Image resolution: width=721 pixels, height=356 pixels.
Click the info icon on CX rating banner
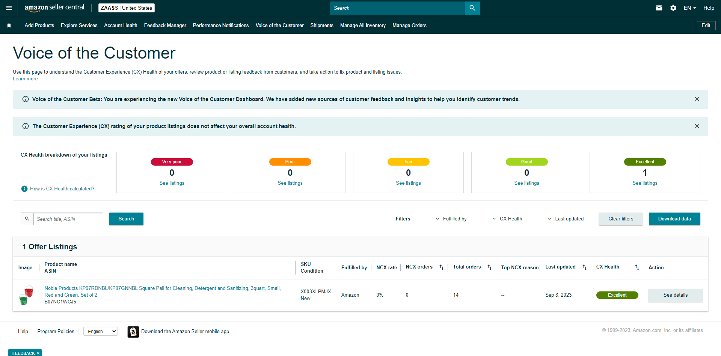pyautogui.click(x=26, y=126)
